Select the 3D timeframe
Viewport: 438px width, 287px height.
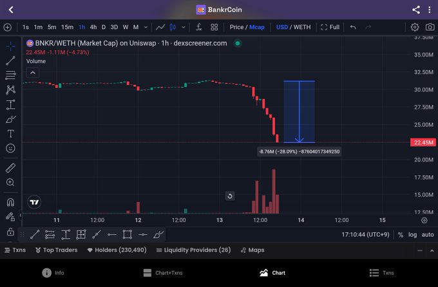click(x=114, y=27)
